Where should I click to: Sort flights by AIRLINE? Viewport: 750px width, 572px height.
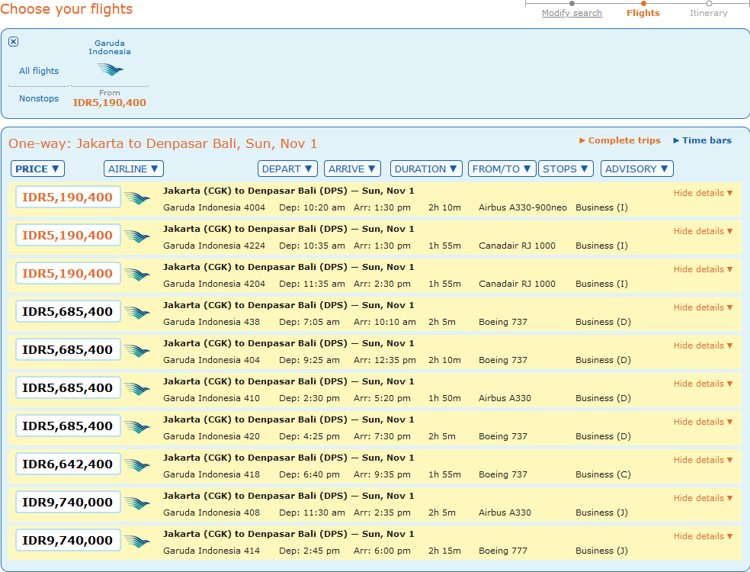click(133, 169)
